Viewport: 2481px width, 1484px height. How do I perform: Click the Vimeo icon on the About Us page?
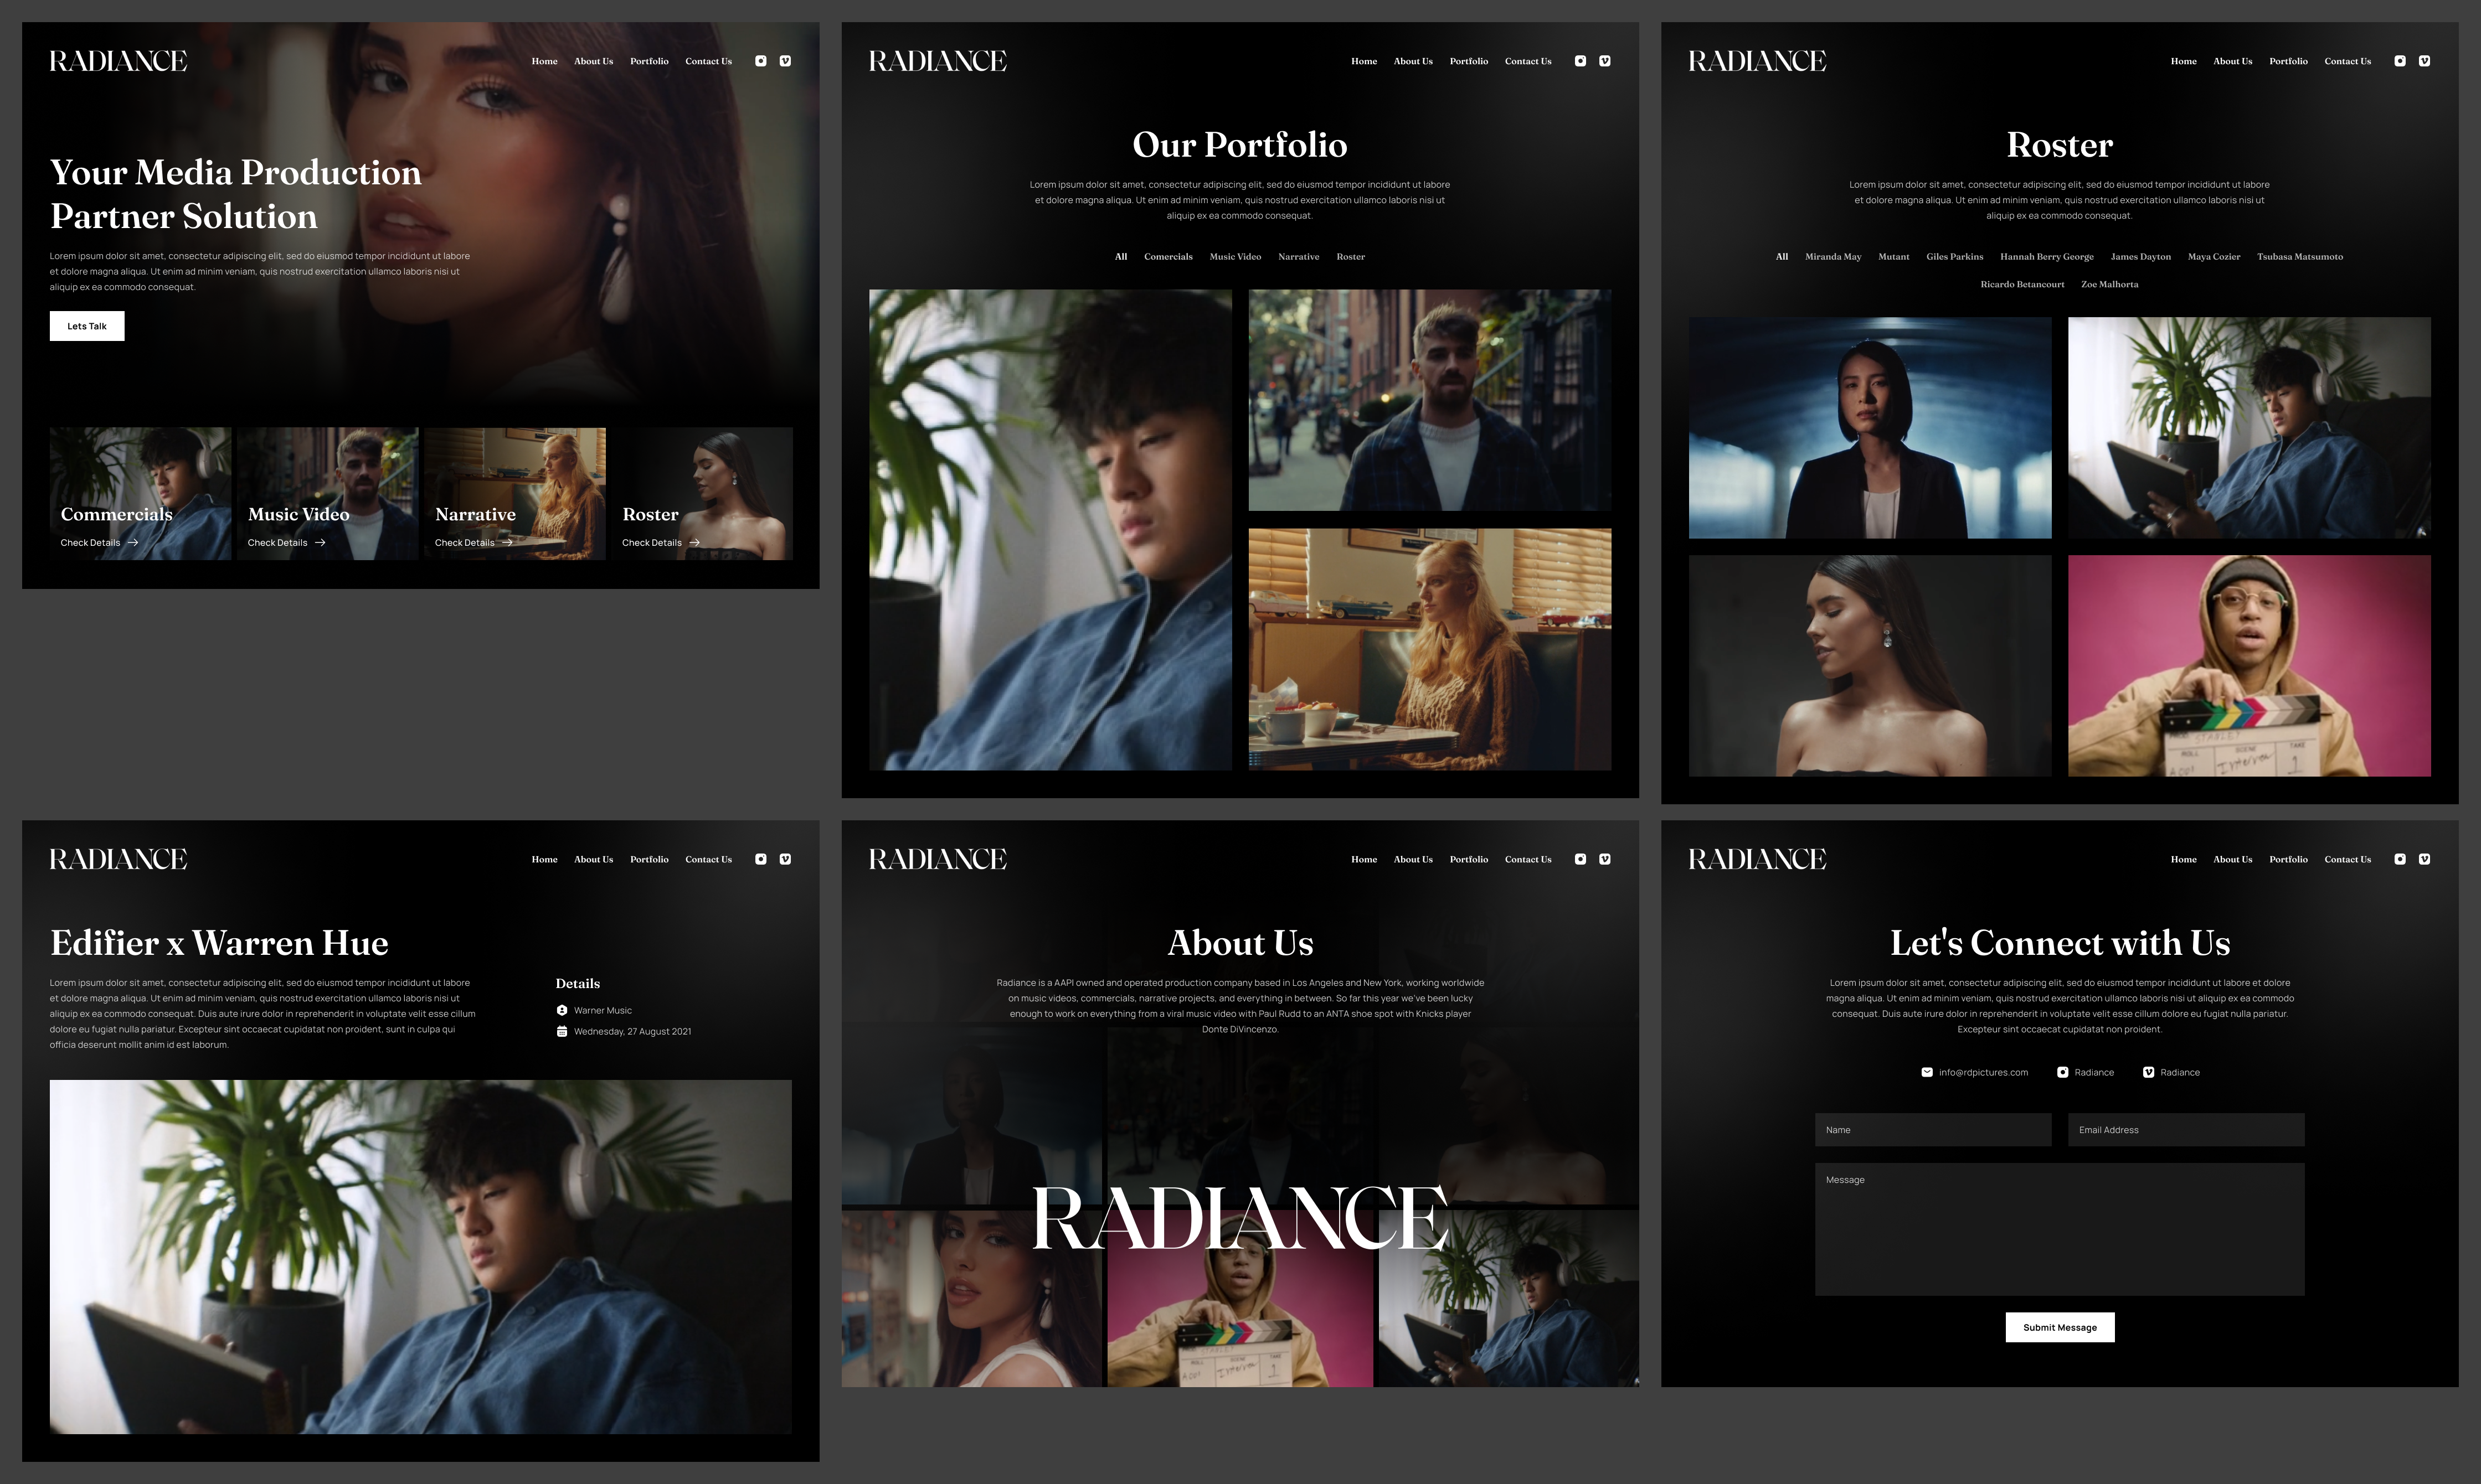point(1605,859)
